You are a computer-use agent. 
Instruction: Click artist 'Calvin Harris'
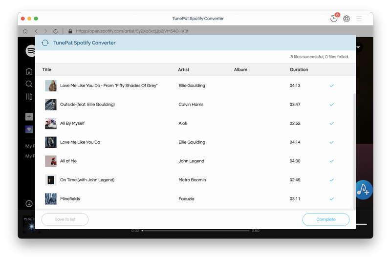pos(191,105)
